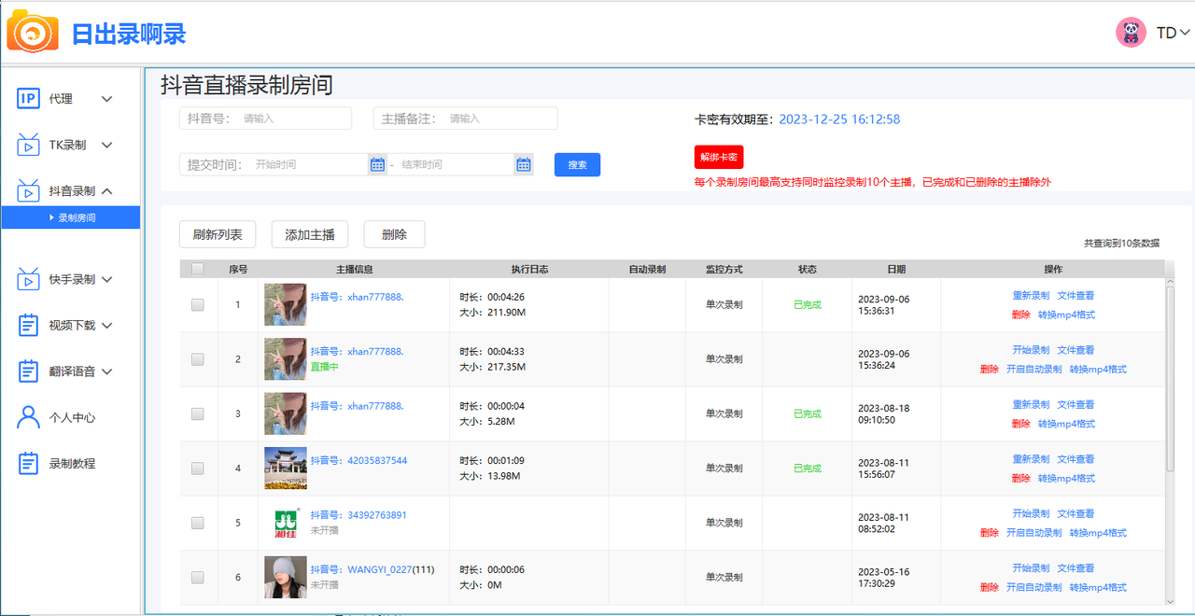Click the red 解绑卡密 button
Screen dimensions: 1195x616
(719, 157)
